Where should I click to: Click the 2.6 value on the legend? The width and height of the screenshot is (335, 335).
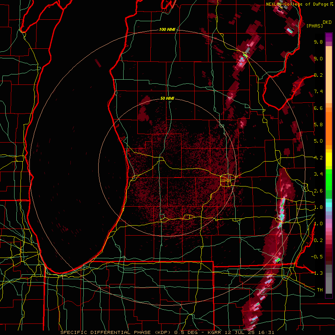click(x=318, y=191)
